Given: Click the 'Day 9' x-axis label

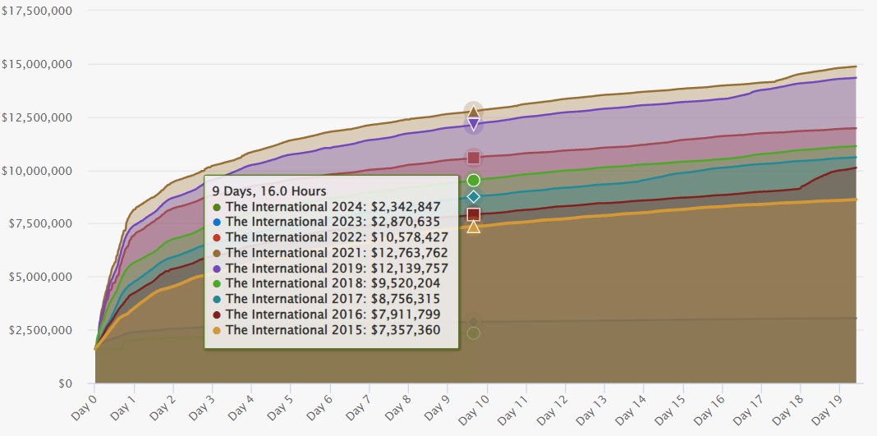Looking at the screenshot, I should coord(435,407).
